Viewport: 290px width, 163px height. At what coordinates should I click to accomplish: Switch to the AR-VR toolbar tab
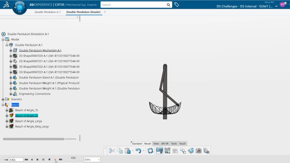click(165, 144)
